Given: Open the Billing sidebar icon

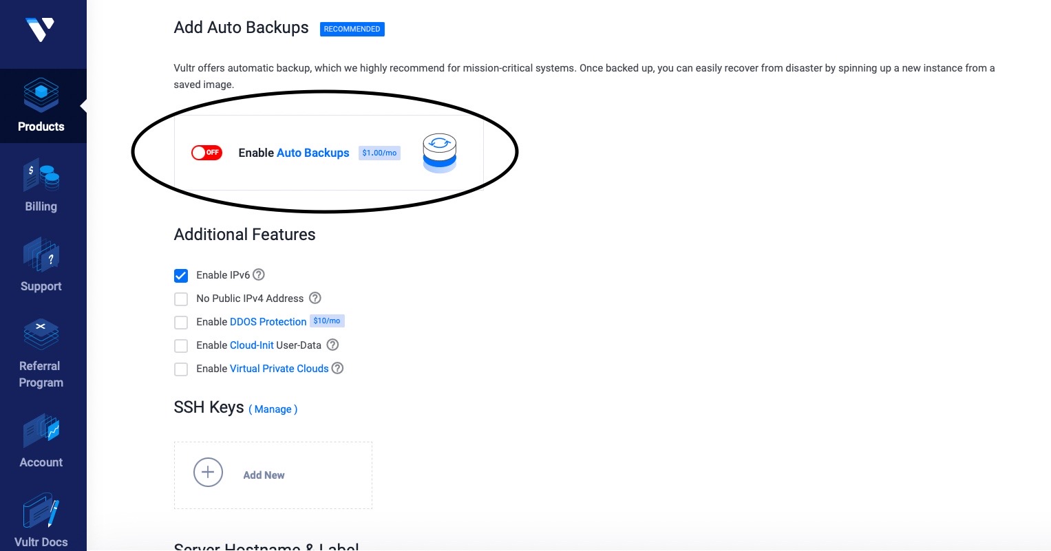Looking at the screenshot, I should coord(41,175).
